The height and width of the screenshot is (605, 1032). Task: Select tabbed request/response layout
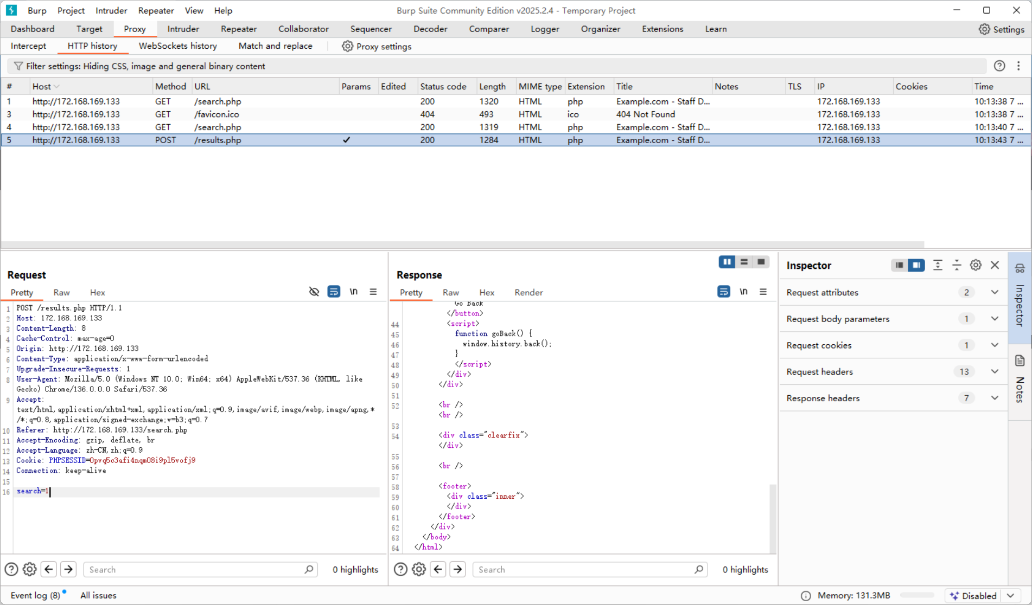761,262
